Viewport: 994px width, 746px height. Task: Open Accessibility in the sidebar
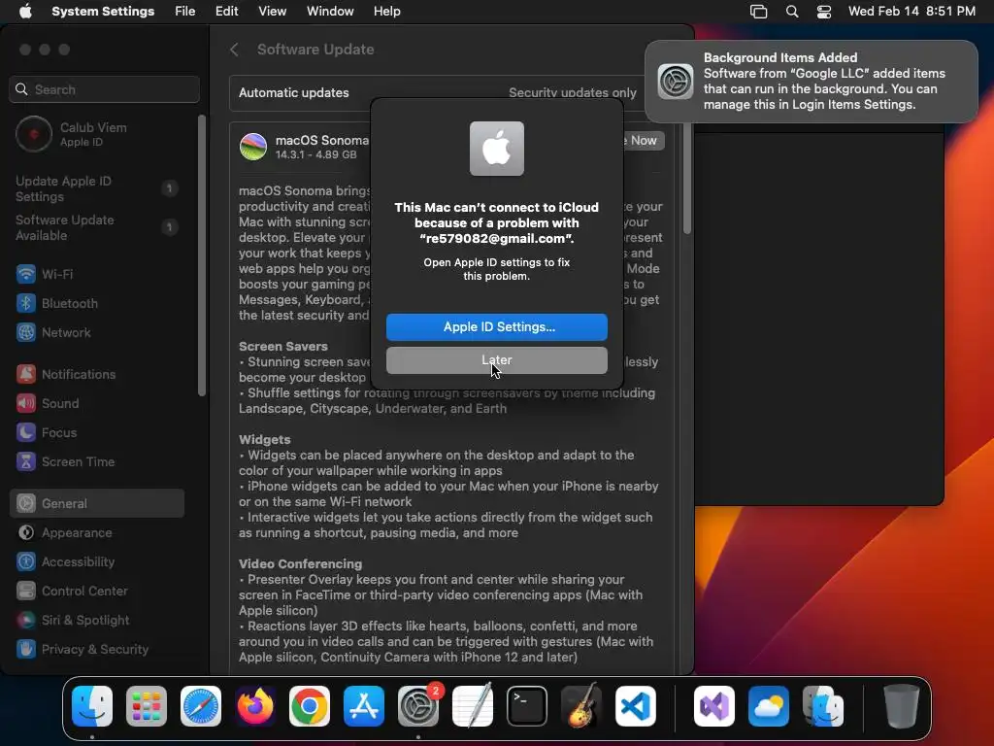coord(97,562)
